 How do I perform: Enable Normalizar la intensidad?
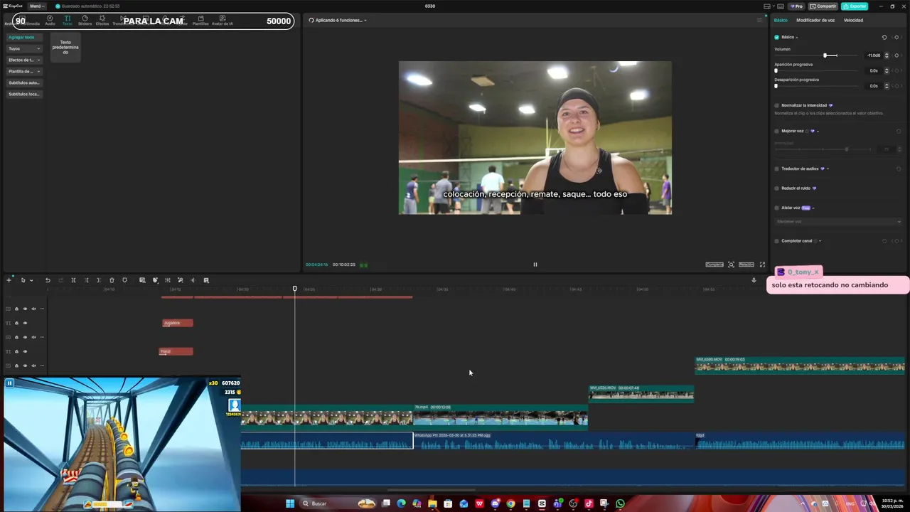coord(776,105)
